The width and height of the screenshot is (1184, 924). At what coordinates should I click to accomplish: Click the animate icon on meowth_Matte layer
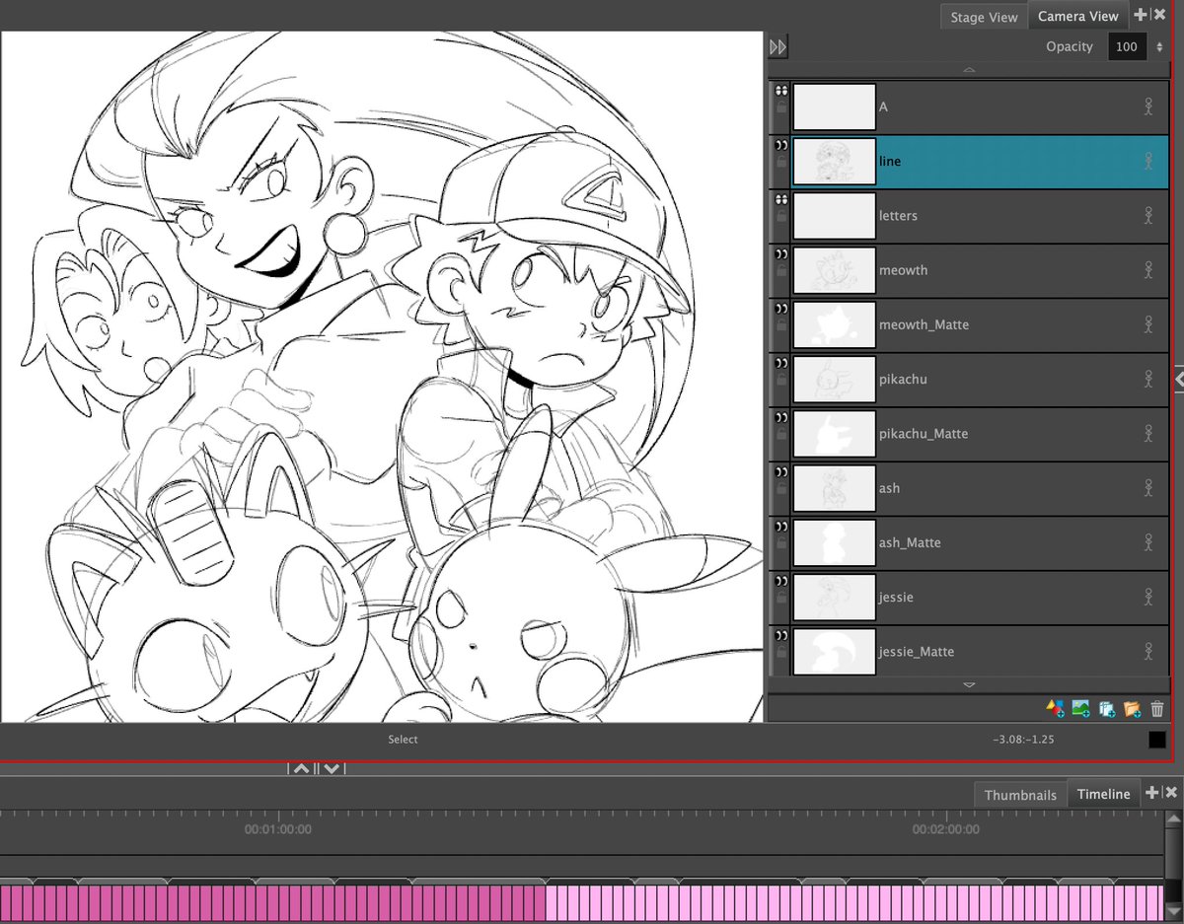pos(1148,324)
